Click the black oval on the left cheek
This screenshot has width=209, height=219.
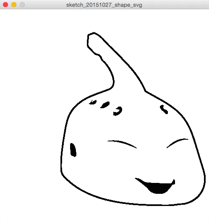tap(73, 150)
